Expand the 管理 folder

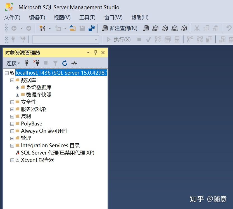[12, 138]
